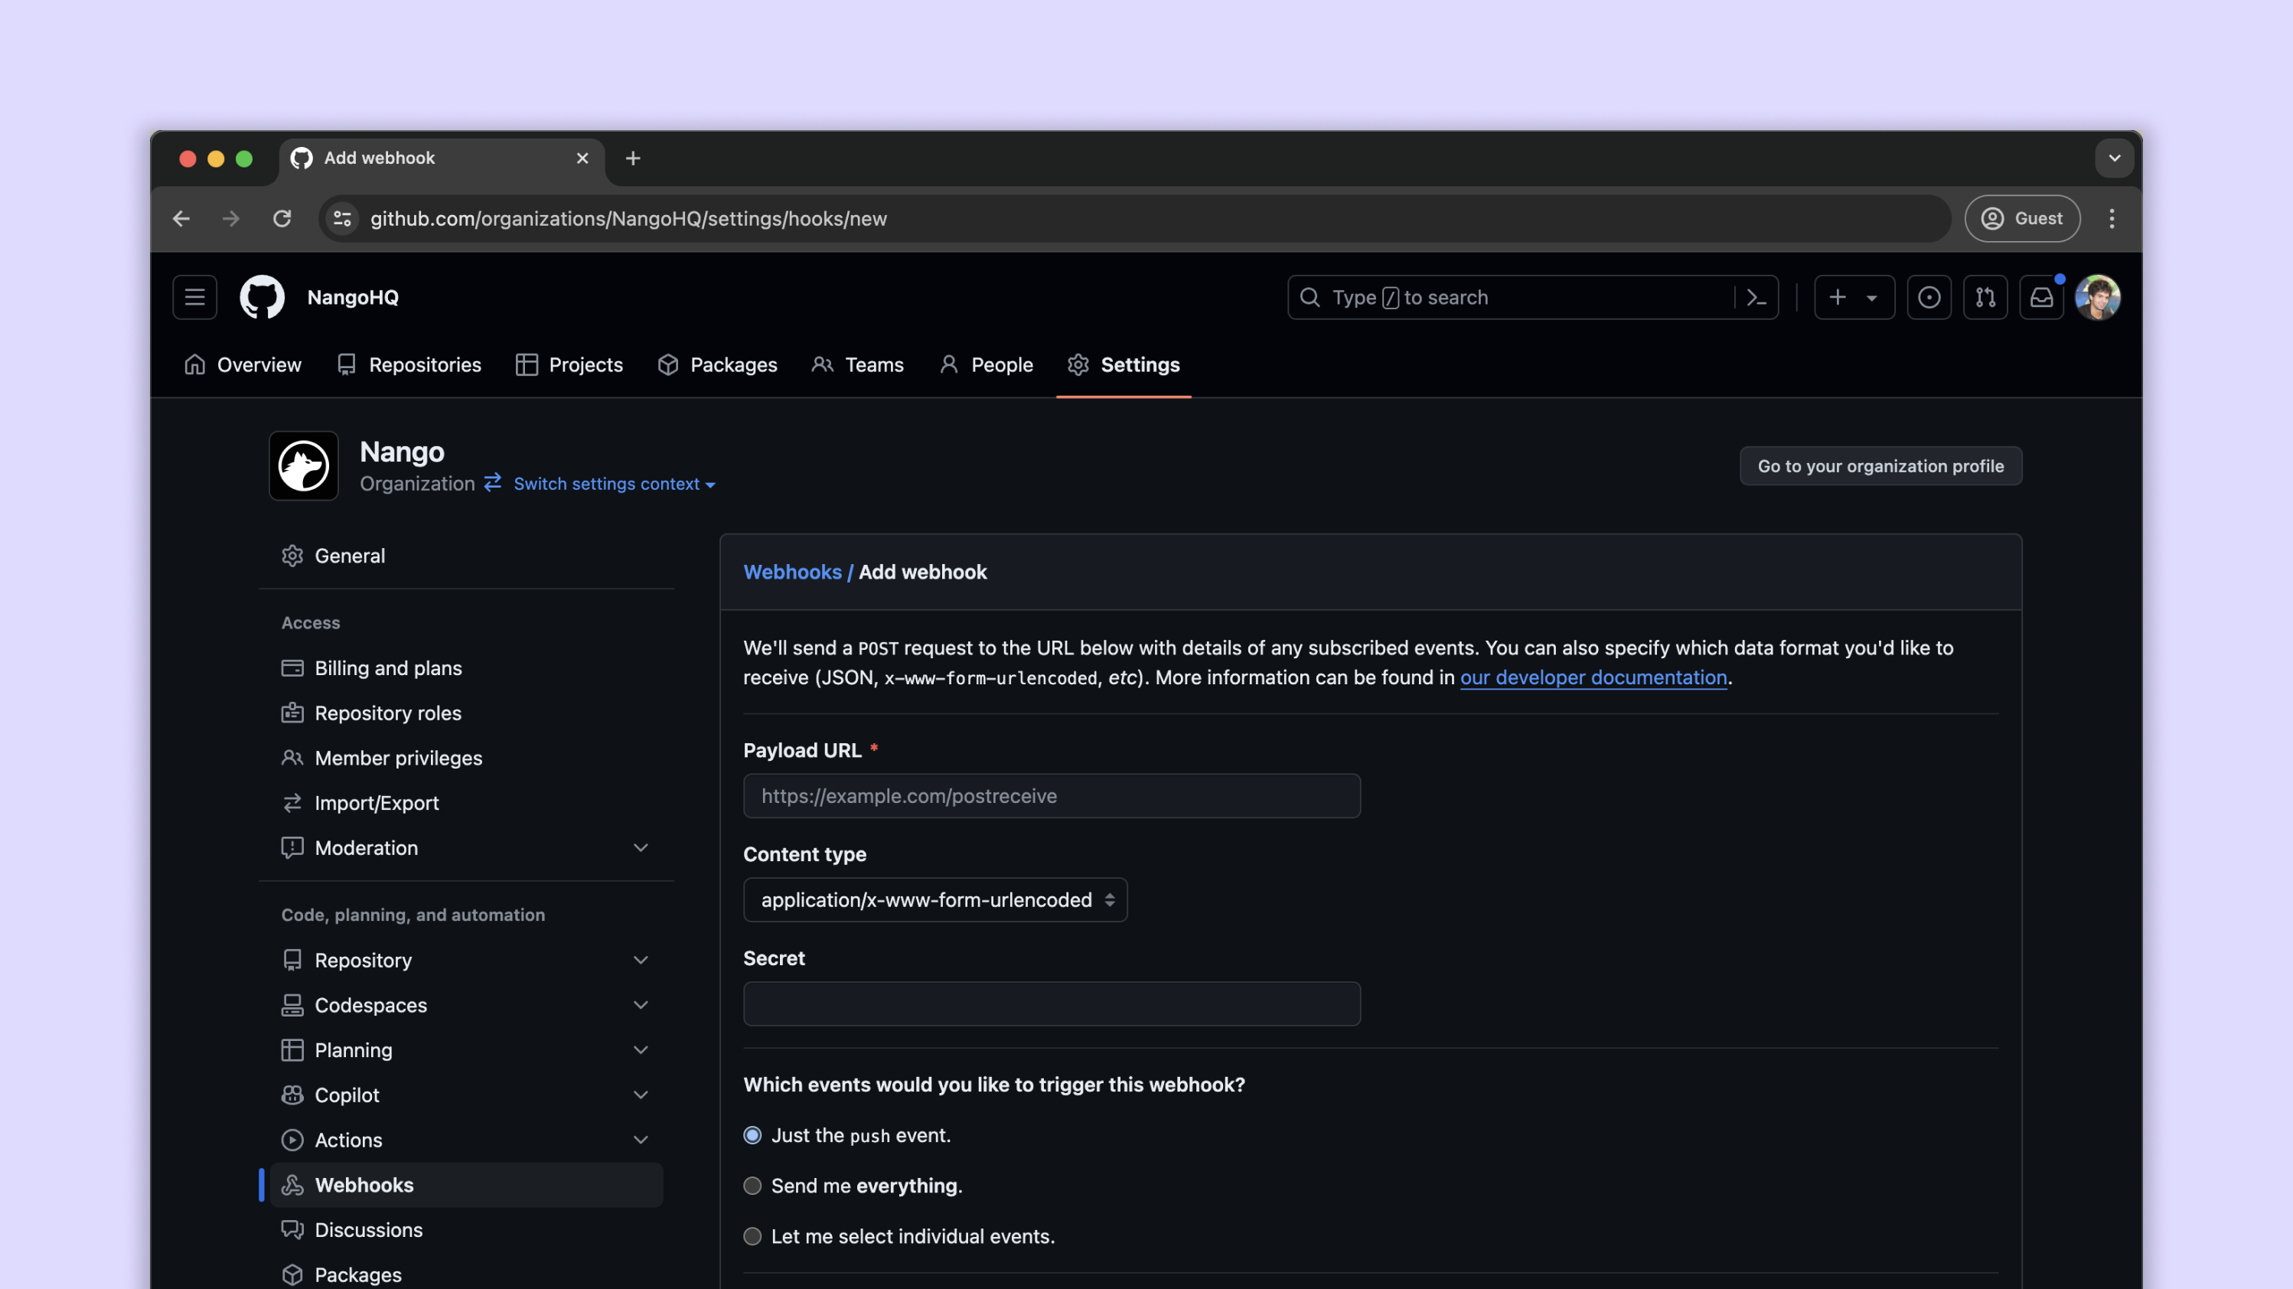This screenshot has width=2293, height=1289.
Task: Switch to the Teams tab
Action: pos(858,365)
